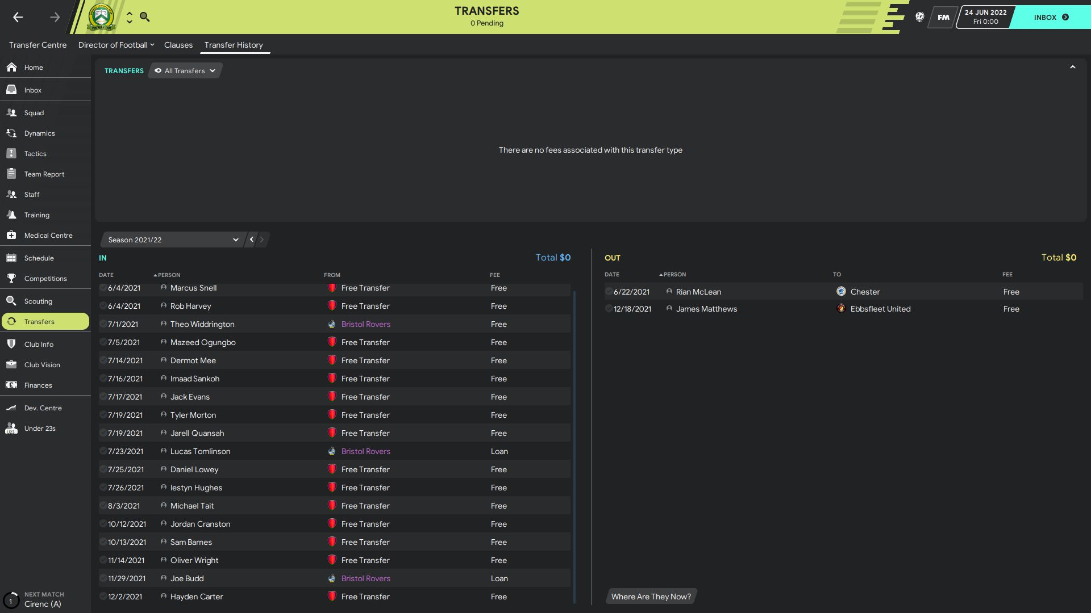Toggle the circle beside Hayden Carter row
The height and width of the screenshot is (613, 1091).
(103, 597)
